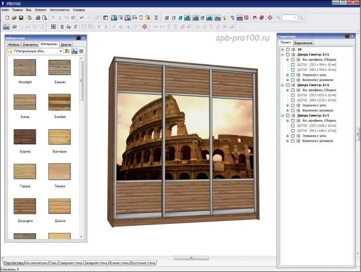Viewport: 361px width, 272px height.
Task: Create a new project with the New icon
Action: pos(7,18)
